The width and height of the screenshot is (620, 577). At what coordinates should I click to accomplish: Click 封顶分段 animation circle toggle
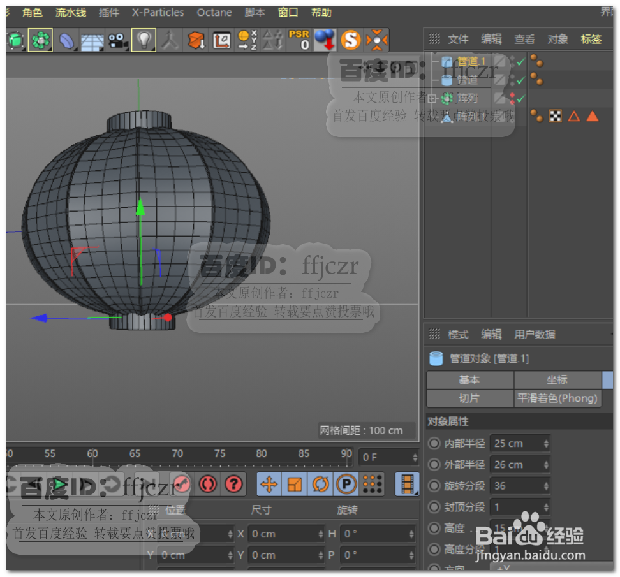point(434,507)
